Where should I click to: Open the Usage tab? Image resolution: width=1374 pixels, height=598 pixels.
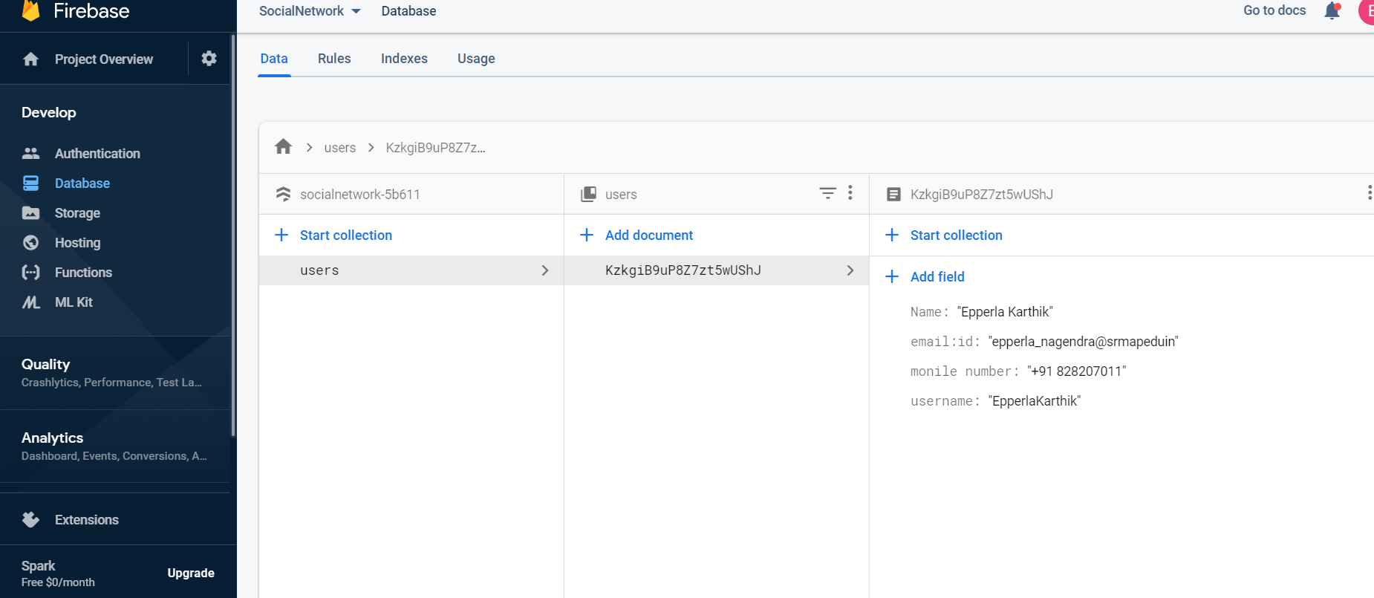coord(476,59)
